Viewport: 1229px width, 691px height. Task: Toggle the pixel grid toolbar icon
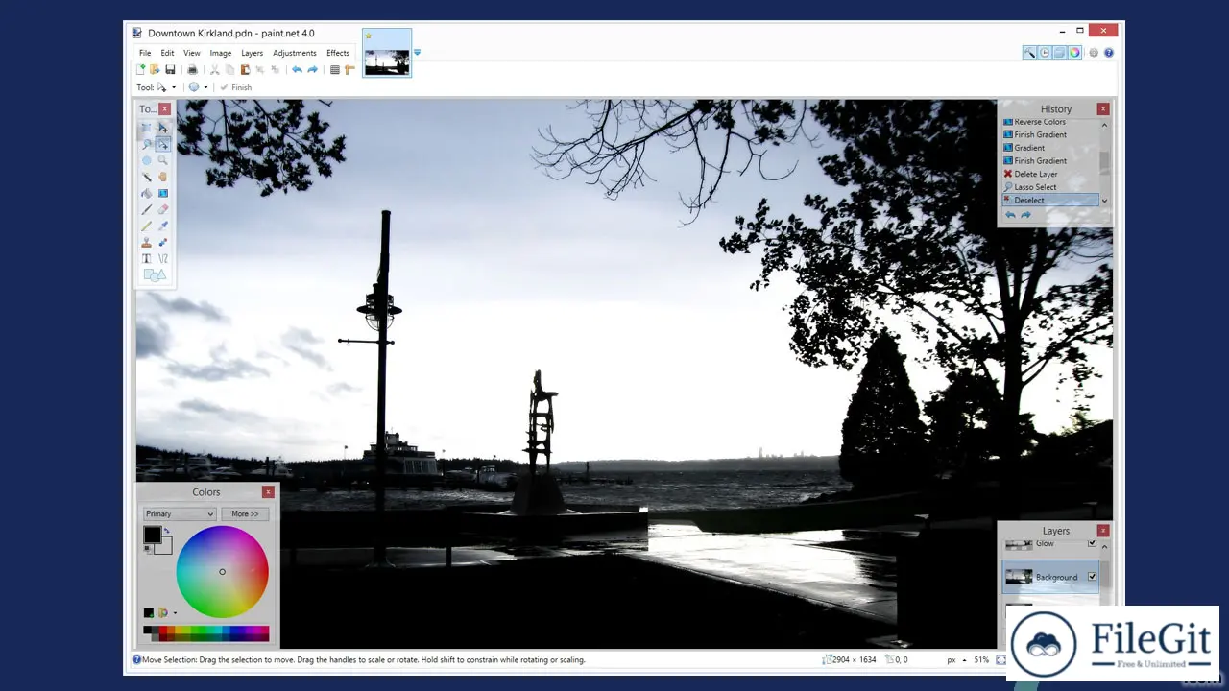point(334,69)
